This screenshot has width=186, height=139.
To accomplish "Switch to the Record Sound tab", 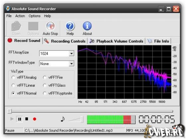I will [x=24, y=40].
